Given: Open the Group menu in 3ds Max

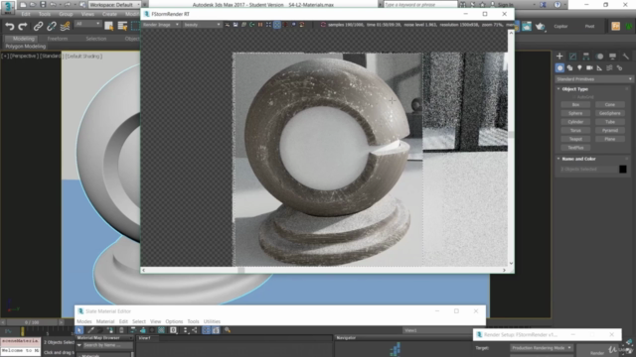Looking at the screenshot, I should click(x=66, y=14).
